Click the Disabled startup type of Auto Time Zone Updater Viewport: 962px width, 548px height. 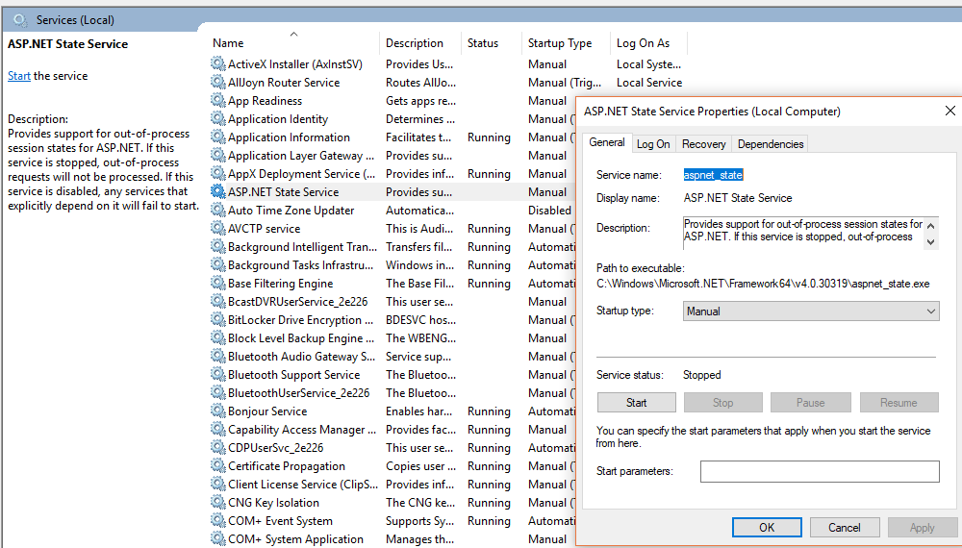tap(549, 211)
